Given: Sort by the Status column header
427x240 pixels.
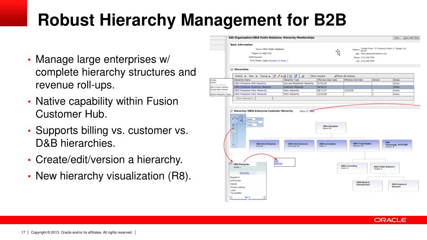Looking at the screenshot, I should pyautogui.click(x=403, y=80).
